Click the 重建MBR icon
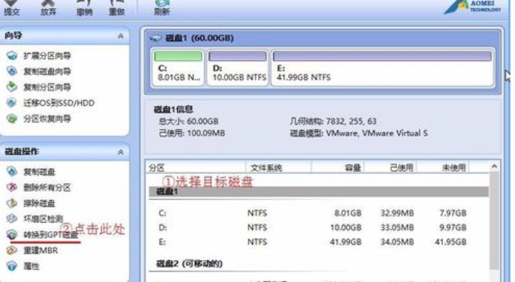The width and height of the screenshot is (515, 282). click(12, 250)
